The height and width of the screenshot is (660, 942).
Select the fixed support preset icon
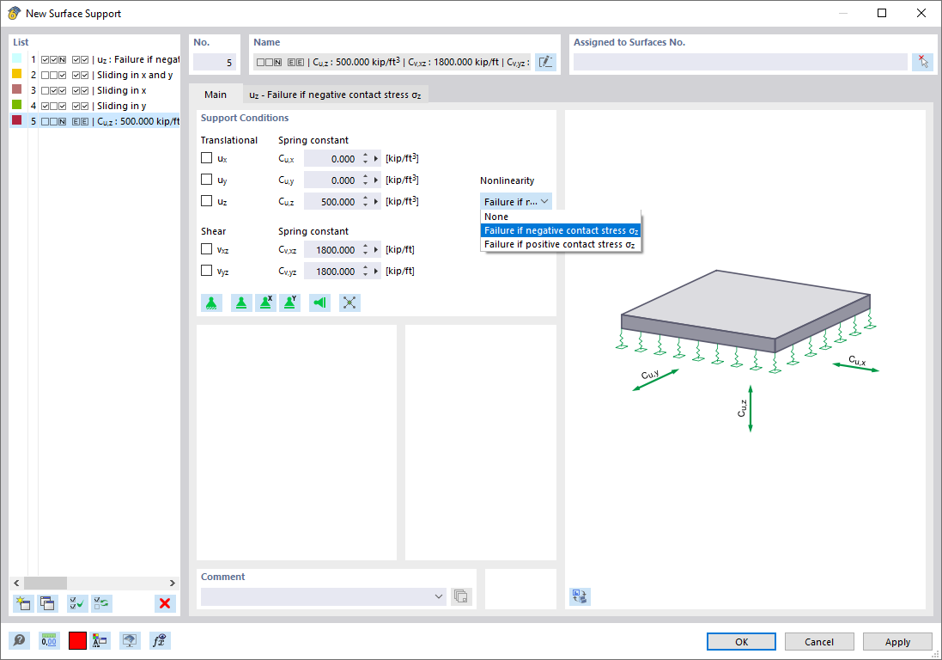pyautogui.click(x=212, y=302)
